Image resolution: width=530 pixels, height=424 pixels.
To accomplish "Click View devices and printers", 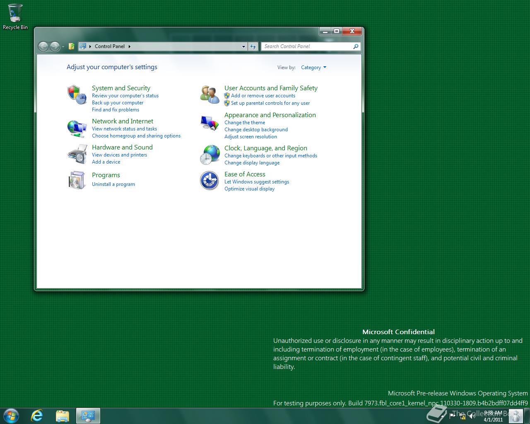I will click(119, 155).
